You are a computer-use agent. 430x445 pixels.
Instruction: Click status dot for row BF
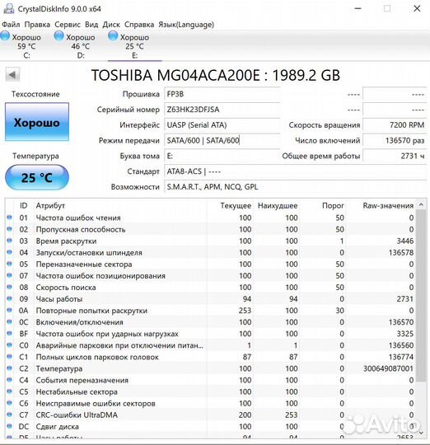[9, 333]
